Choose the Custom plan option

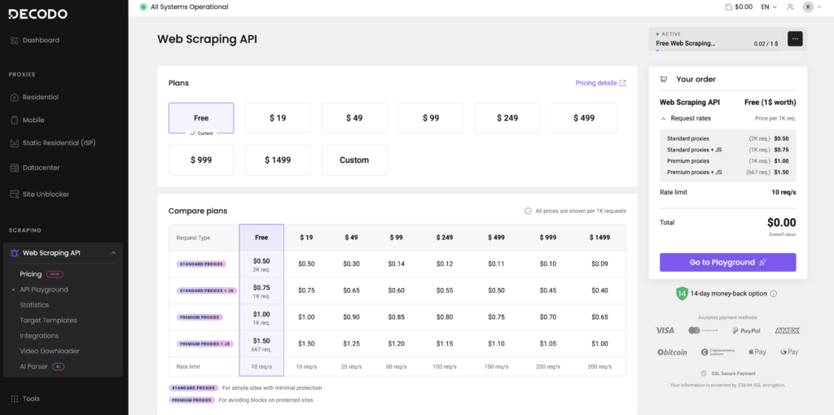point(354,160)
